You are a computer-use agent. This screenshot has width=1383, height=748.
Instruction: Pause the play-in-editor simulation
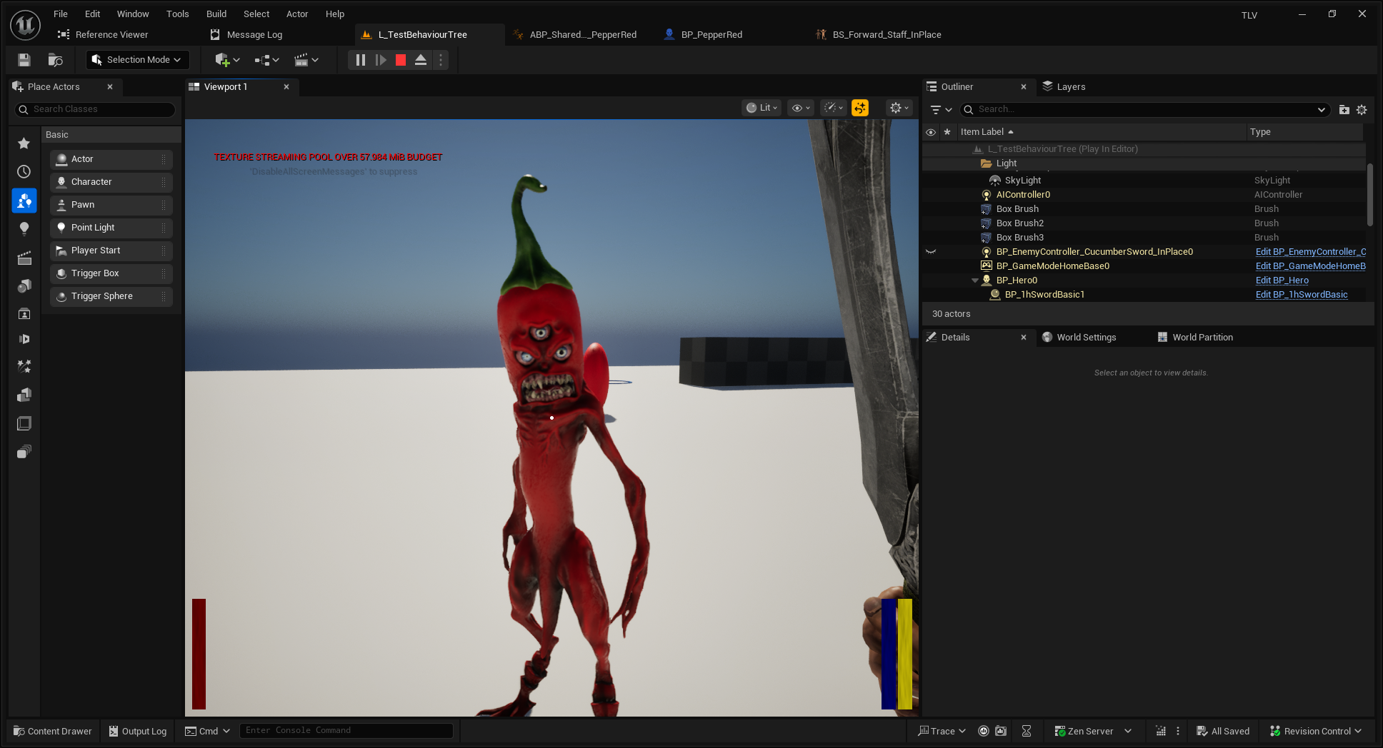361,60
